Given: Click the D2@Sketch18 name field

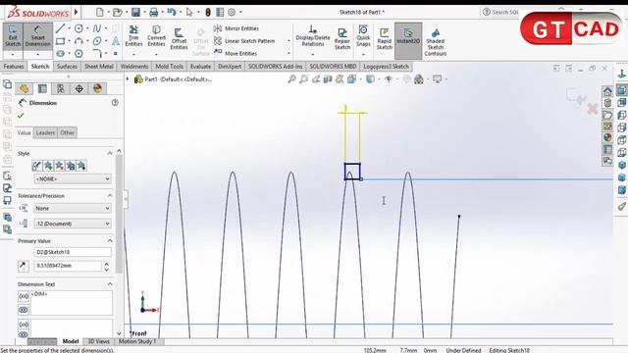Looking at the screenshot, I should (73, 252).
